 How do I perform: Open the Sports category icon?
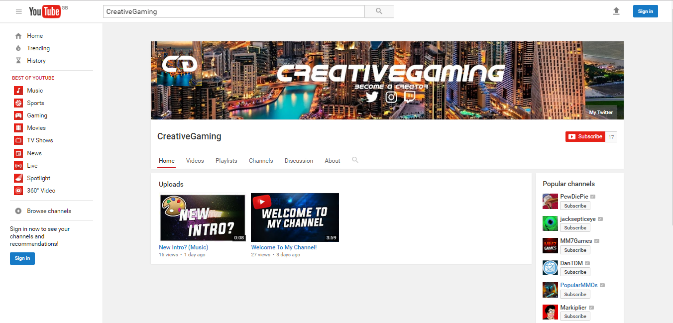pyautogui.click(x=18, y=103)
